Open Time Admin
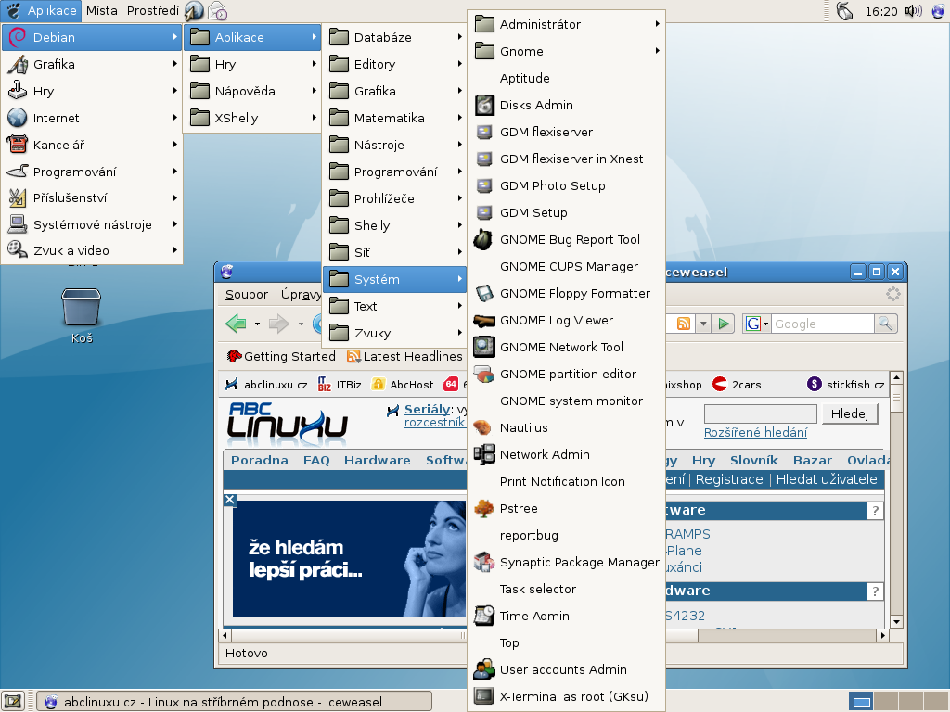 pos(566,616)
